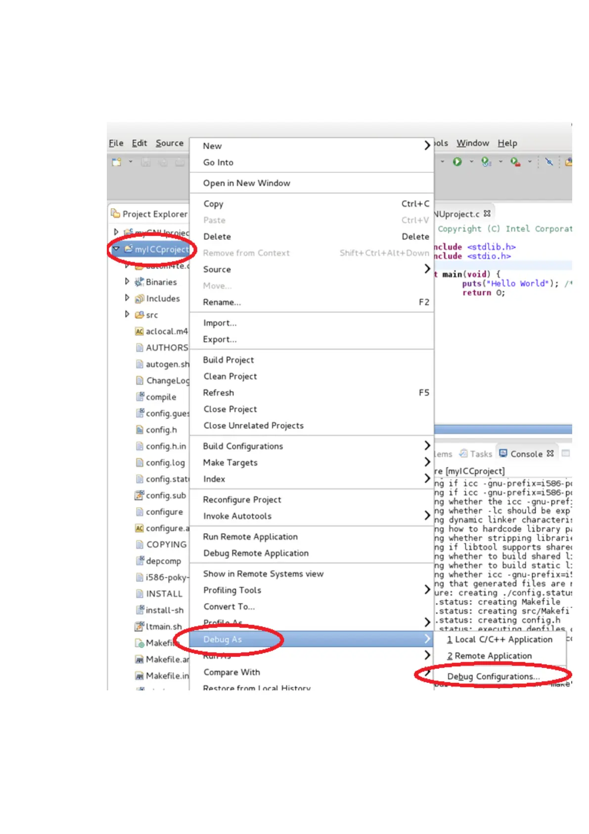Select Copy in context menu
Screen dimensions: 589x834
312,204
